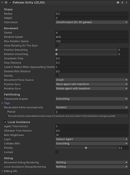Click the Priority slider handle
Viewport: 130px width, 175px height.
click(86, 148)
